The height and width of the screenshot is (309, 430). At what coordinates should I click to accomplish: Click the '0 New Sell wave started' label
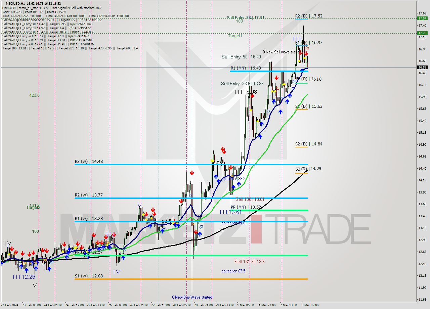coord(282,52)
